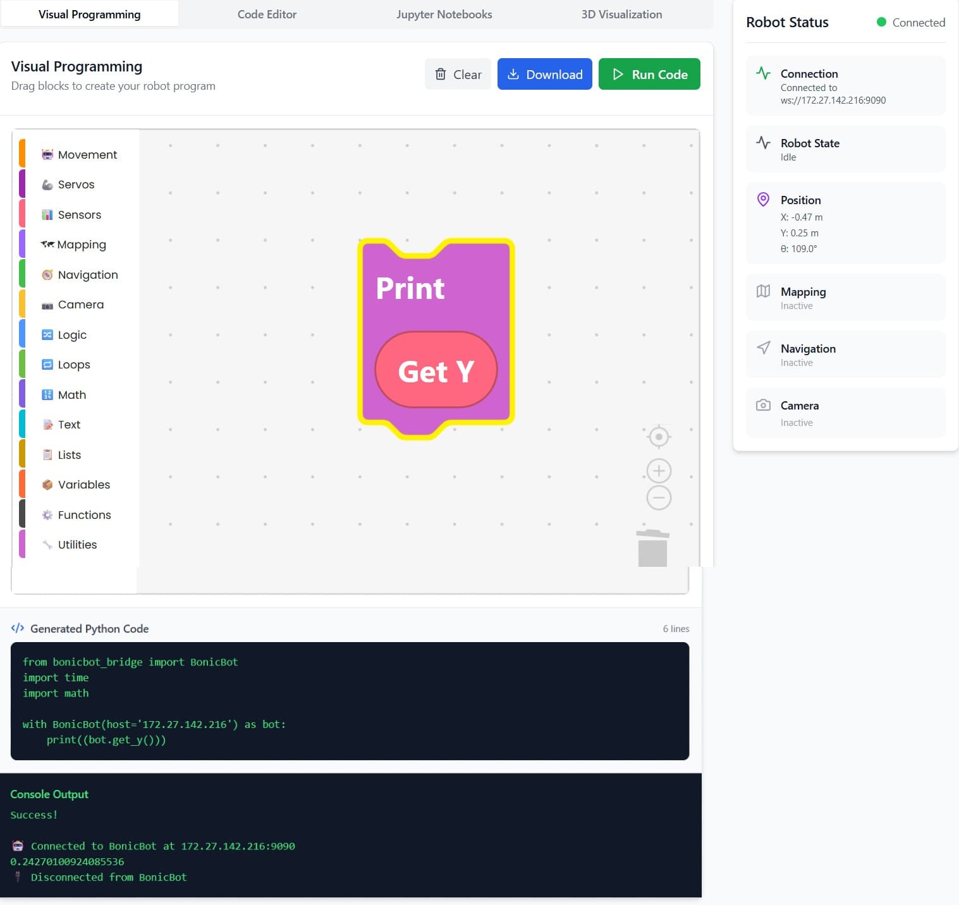Image resolution: width=959 pixels, height=905 pixels.
Task: Clear the workspace with the Clear button
Action: pyautogui.click(x=458, y=75)
